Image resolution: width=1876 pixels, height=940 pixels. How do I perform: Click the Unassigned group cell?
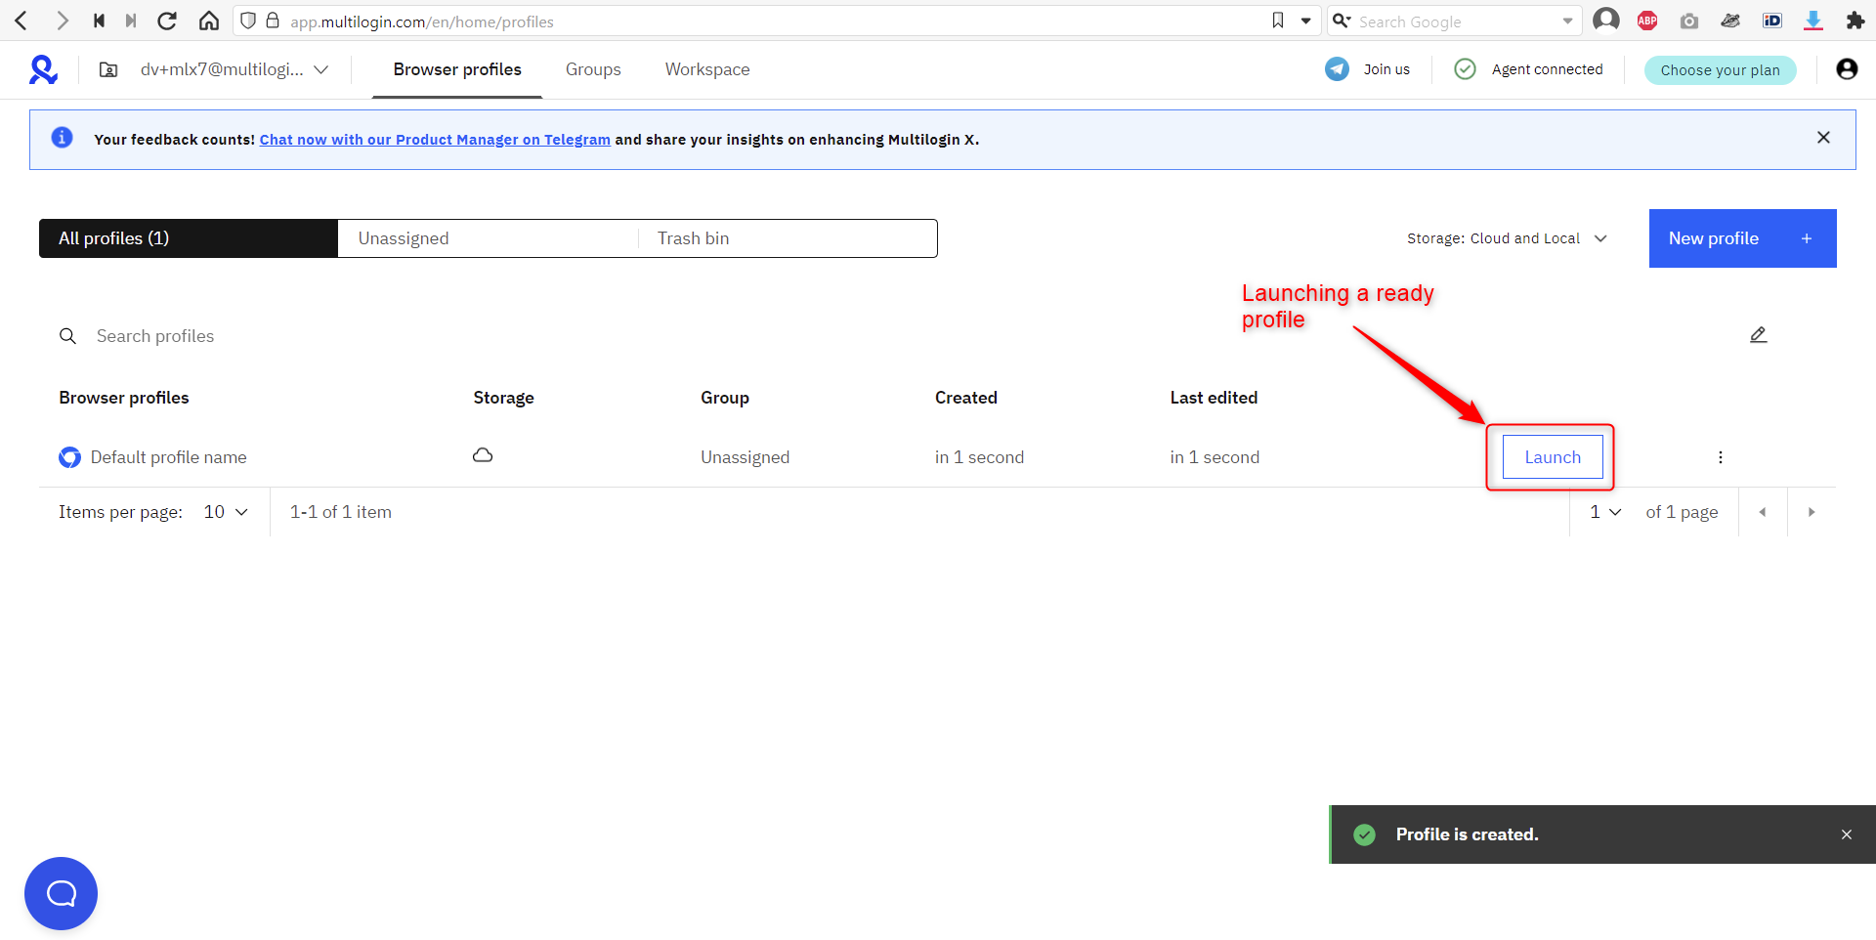point(745,457)
